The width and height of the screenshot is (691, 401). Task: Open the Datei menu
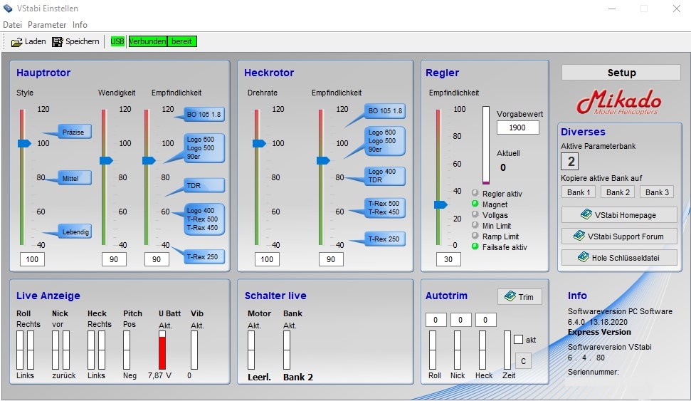(13, 25)
